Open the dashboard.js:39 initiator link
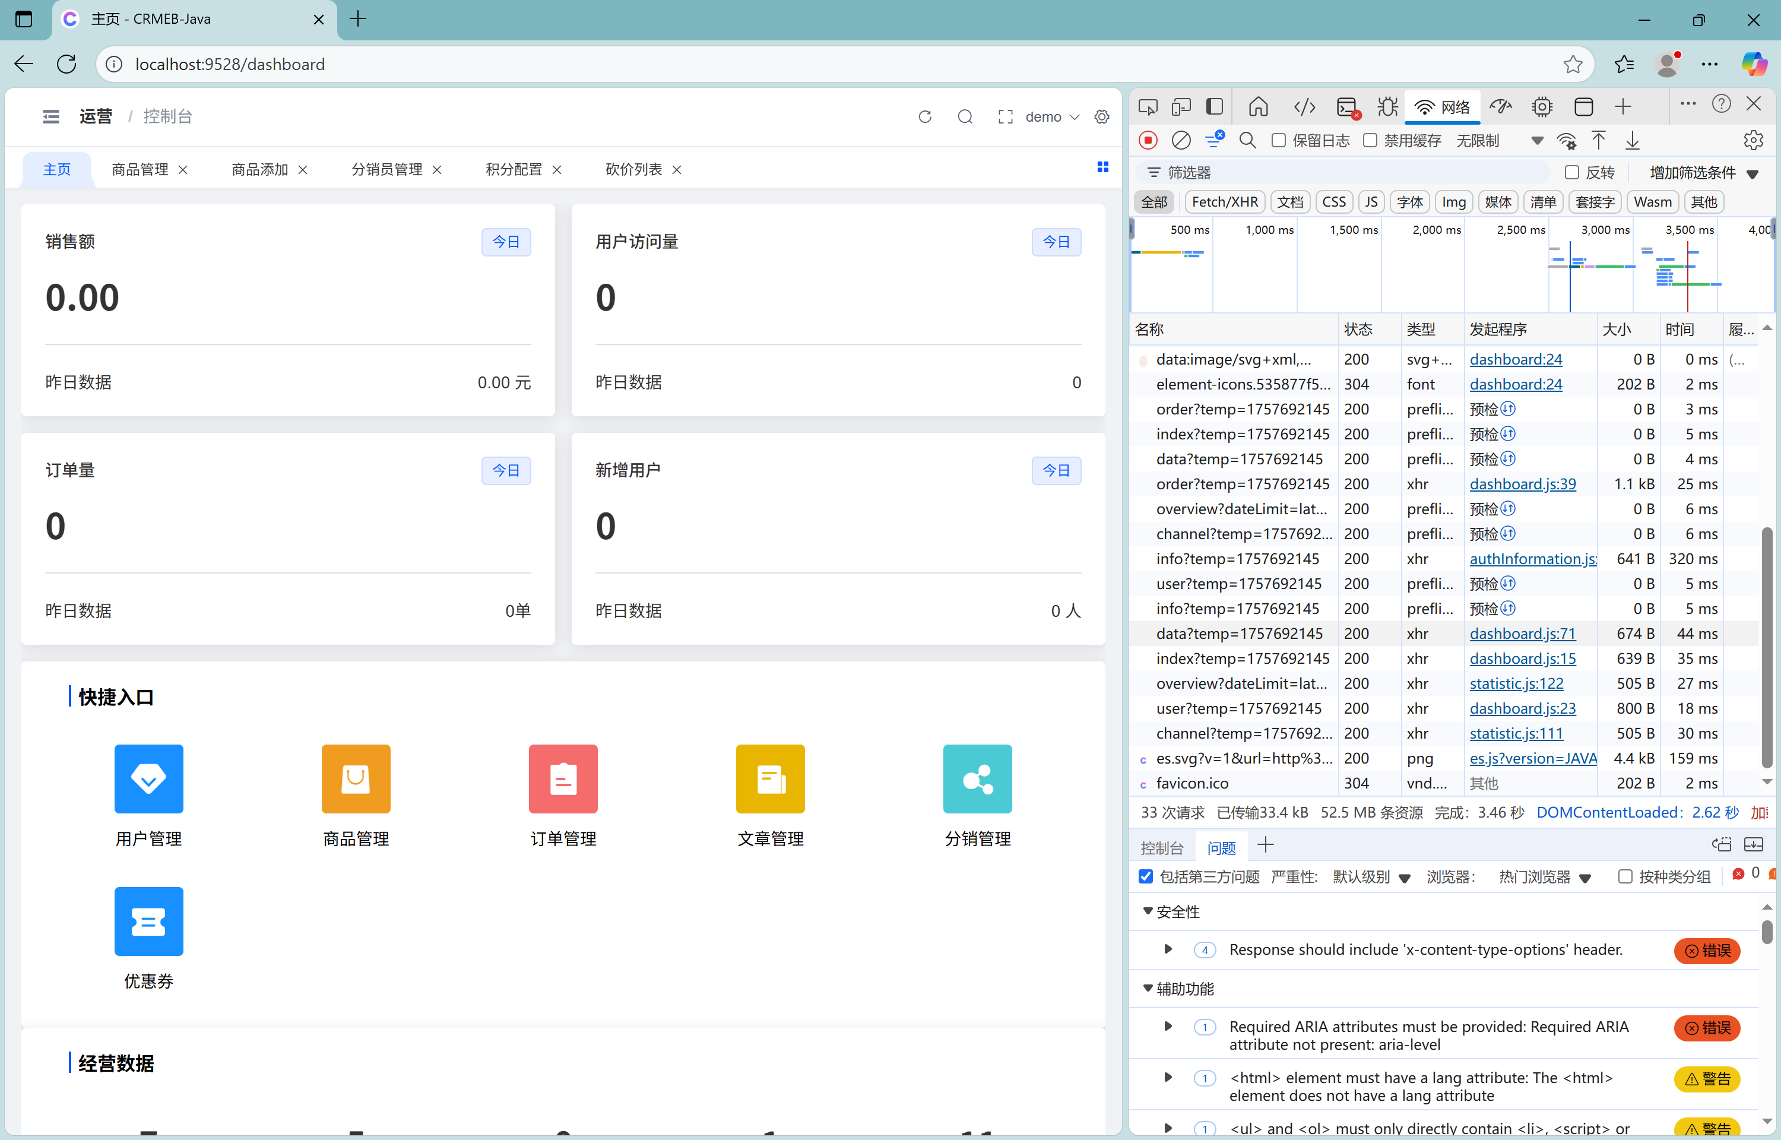Image resolution: width=1781 pixels, height=1140 pixels. click(1522, 484)
